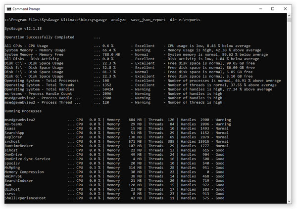Click 'Operation Successfully Completed' text
The height and width of the screenshot is (209, 297).
coord(40,37)
